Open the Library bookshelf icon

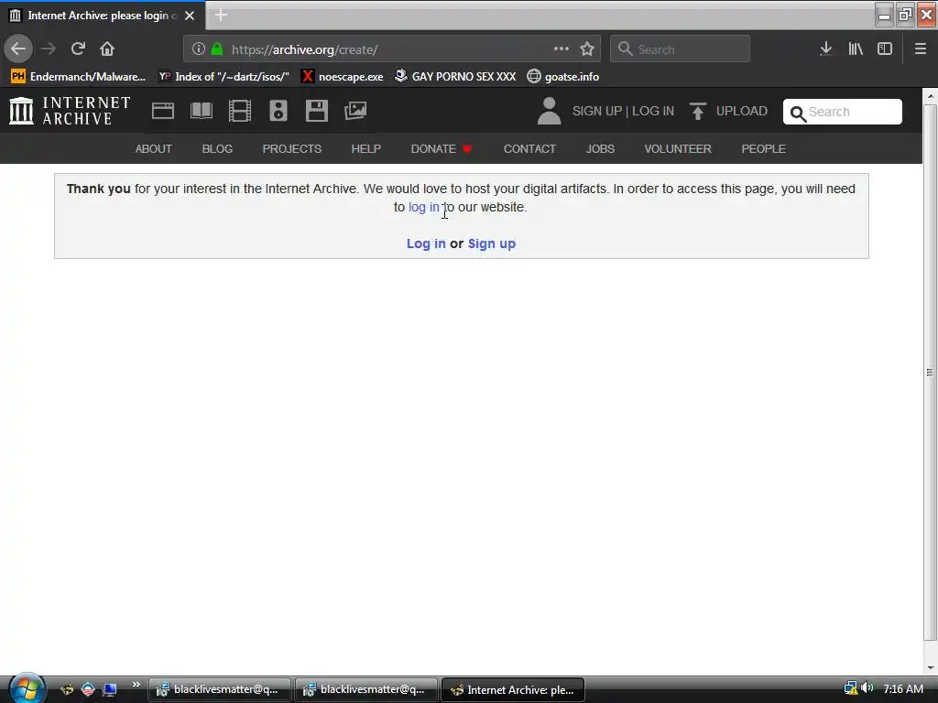(856, 49)
